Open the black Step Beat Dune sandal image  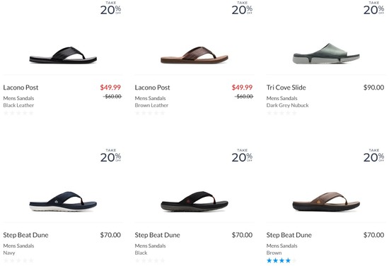(194, 201)
